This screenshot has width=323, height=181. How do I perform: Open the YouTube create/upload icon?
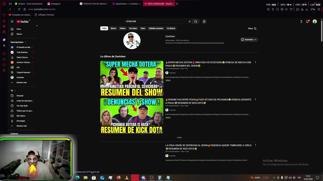pos(301,21)
